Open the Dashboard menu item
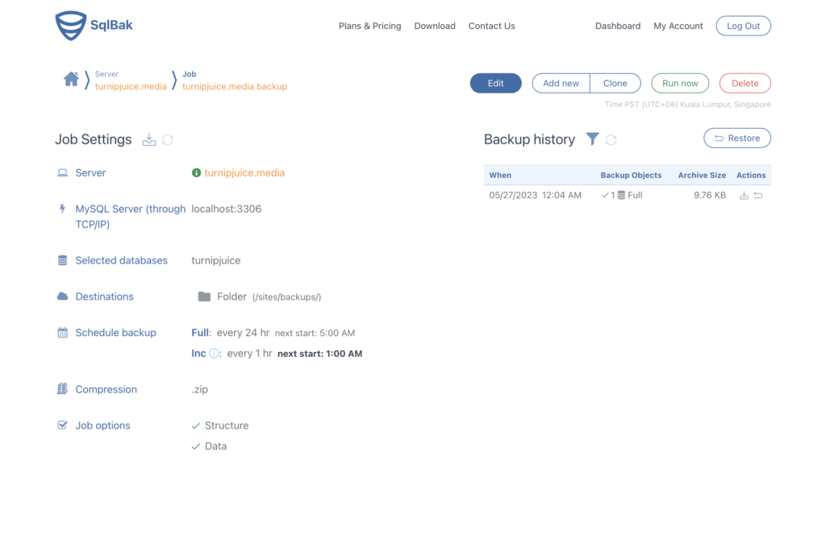826x535 pixels. click(618, 26)
